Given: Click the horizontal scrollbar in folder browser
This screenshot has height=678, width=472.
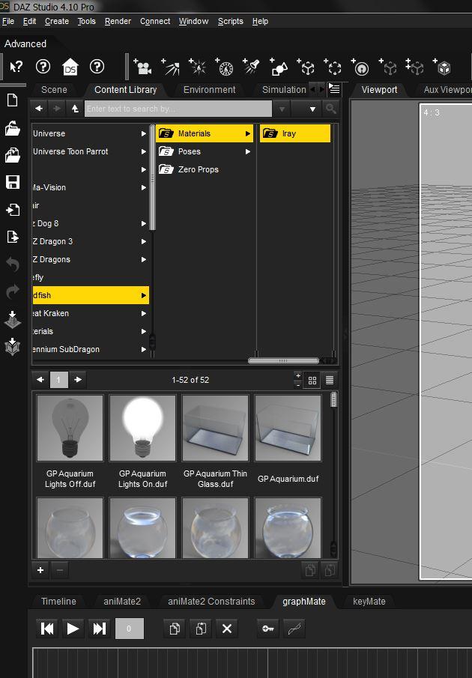Looking at the screenshot, I should [283, 360].
